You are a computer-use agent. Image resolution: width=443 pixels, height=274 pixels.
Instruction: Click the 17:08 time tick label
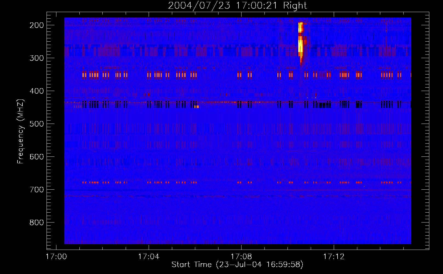[x=241, y=257]
